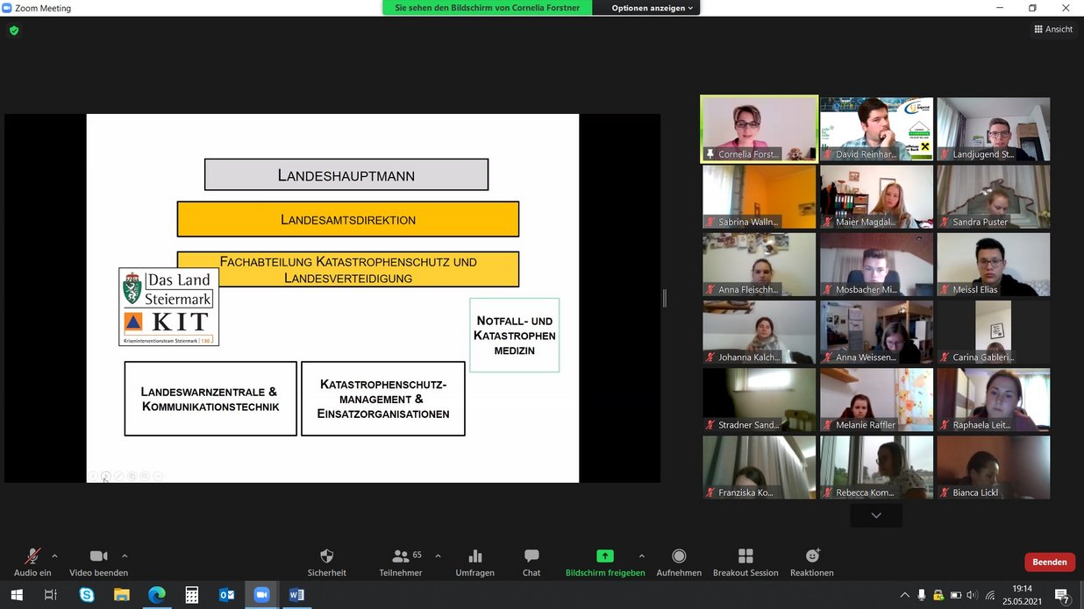
Task: Open the Sicherheit shield icon
Action: coord(326,557)
